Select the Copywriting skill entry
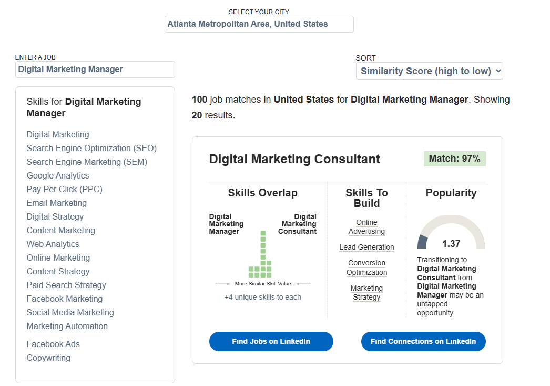This screenshot has height=386, width=550. pos(48,358)
